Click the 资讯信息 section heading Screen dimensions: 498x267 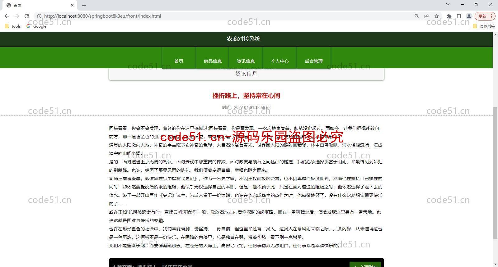pos(246,74)
